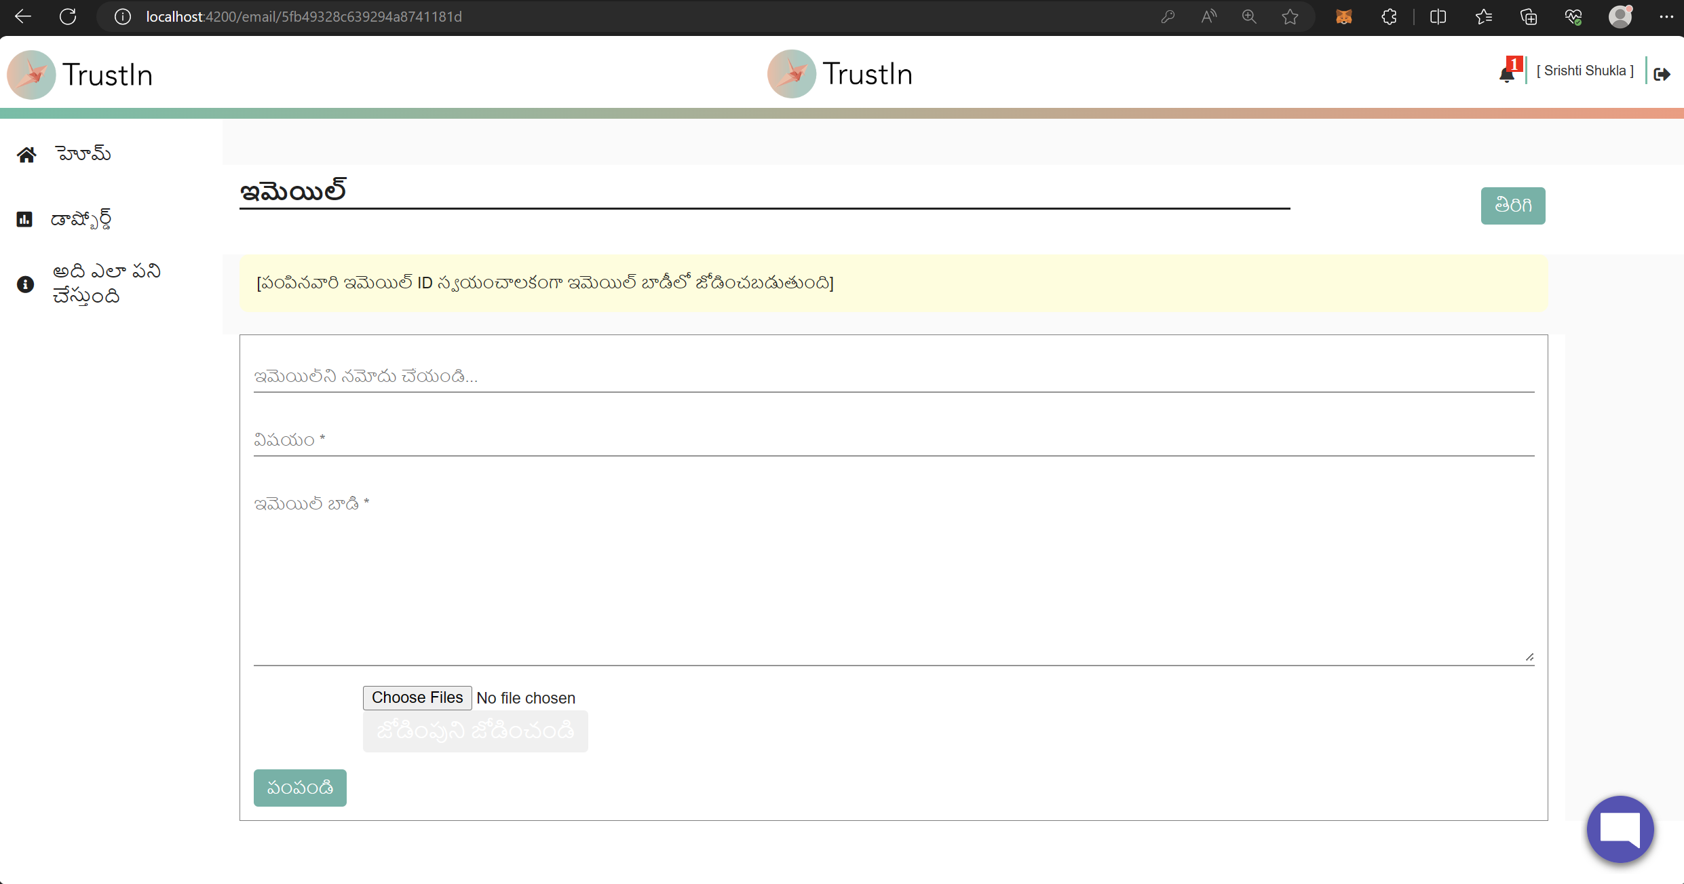Click the తిరిగి back button
The image size is (1684, 884).
[1513, 205]
